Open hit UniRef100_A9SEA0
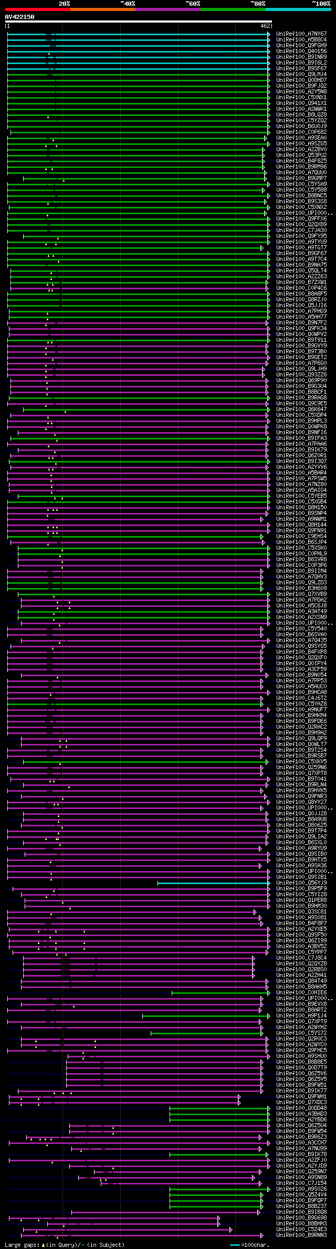 [x=301, y=138]
